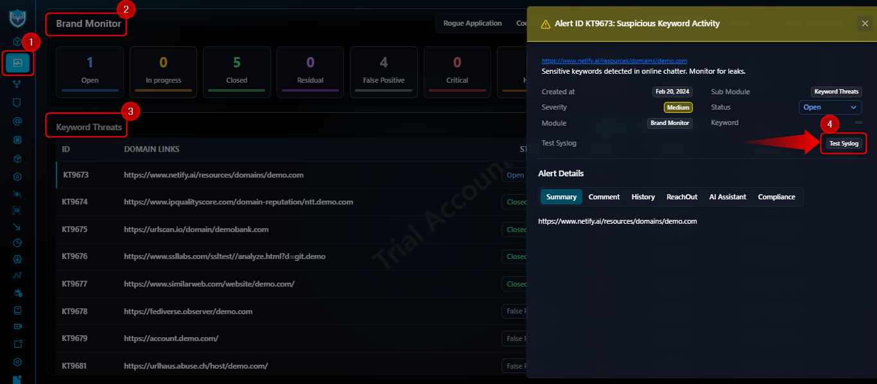The image size is (877, 384).
Task: Open the Compliance tab
Action: click(x=776, y=197)
